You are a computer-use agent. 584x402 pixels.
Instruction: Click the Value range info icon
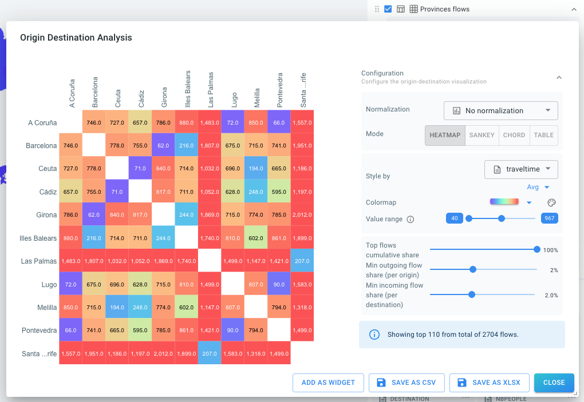point(410,219)
